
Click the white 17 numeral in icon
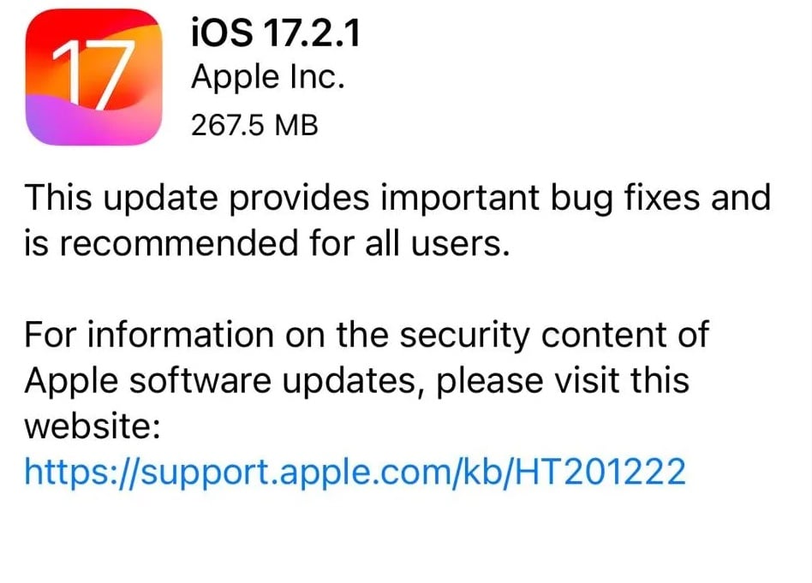pyautogui.click(x=94, y=76)
